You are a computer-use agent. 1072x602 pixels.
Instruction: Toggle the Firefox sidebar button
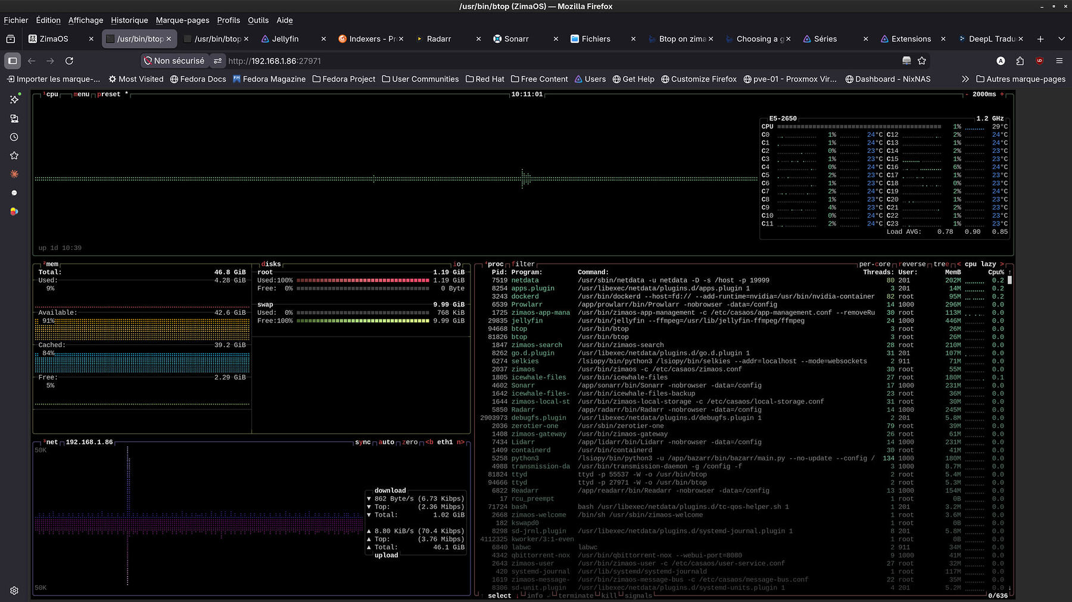coord(13,61)
